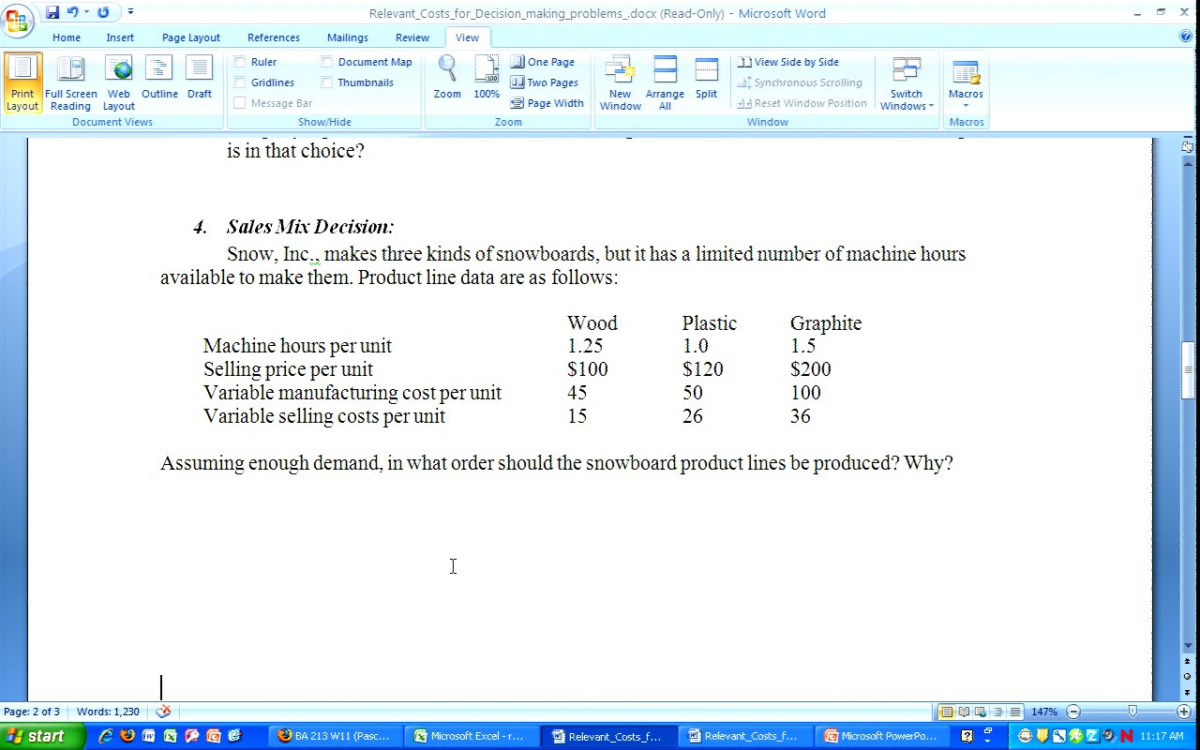The height and width of the screenshot is (750, 1200).
Task: Open Quick Access Toolbar customize dropdown
Action: pyautogui.click(x=130, y=12)
